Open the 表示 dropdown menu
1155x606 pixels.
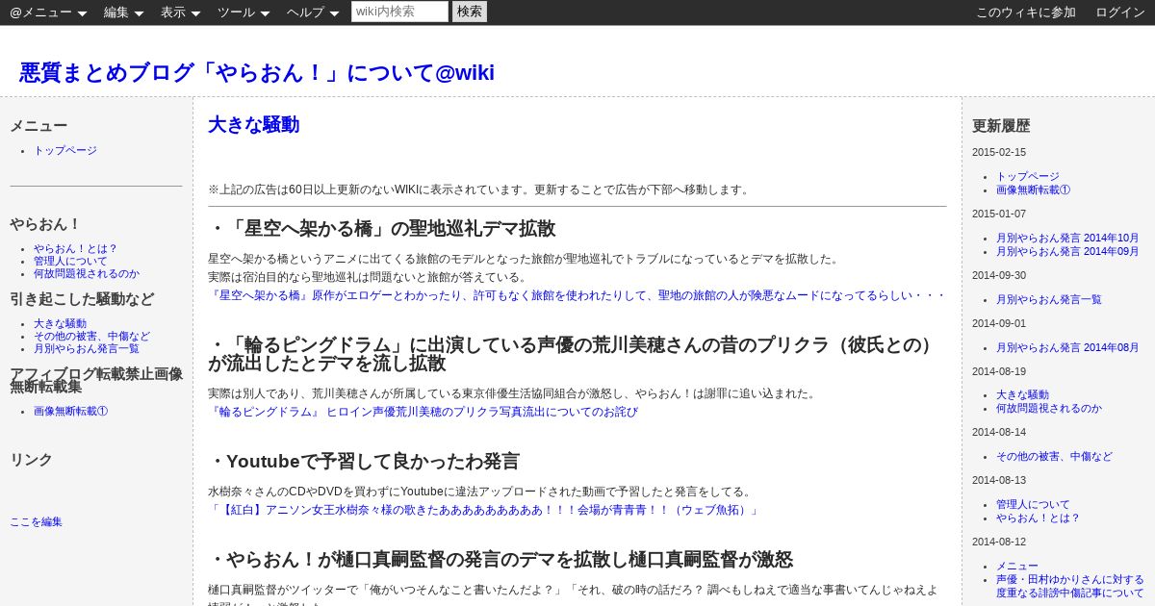(181, 13)
